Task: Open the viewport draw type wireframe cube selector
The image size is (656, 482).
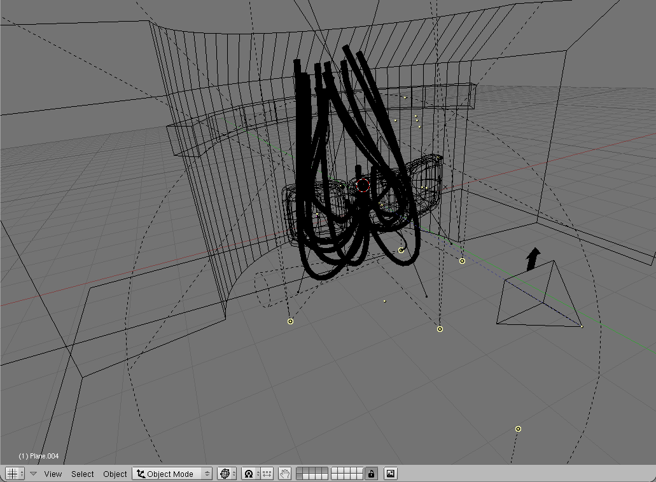Action: (227, 474)
